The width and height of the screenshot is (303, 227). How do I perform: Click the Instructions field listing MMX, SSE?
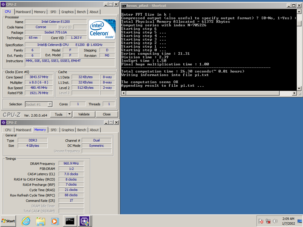tap(70, 63)
